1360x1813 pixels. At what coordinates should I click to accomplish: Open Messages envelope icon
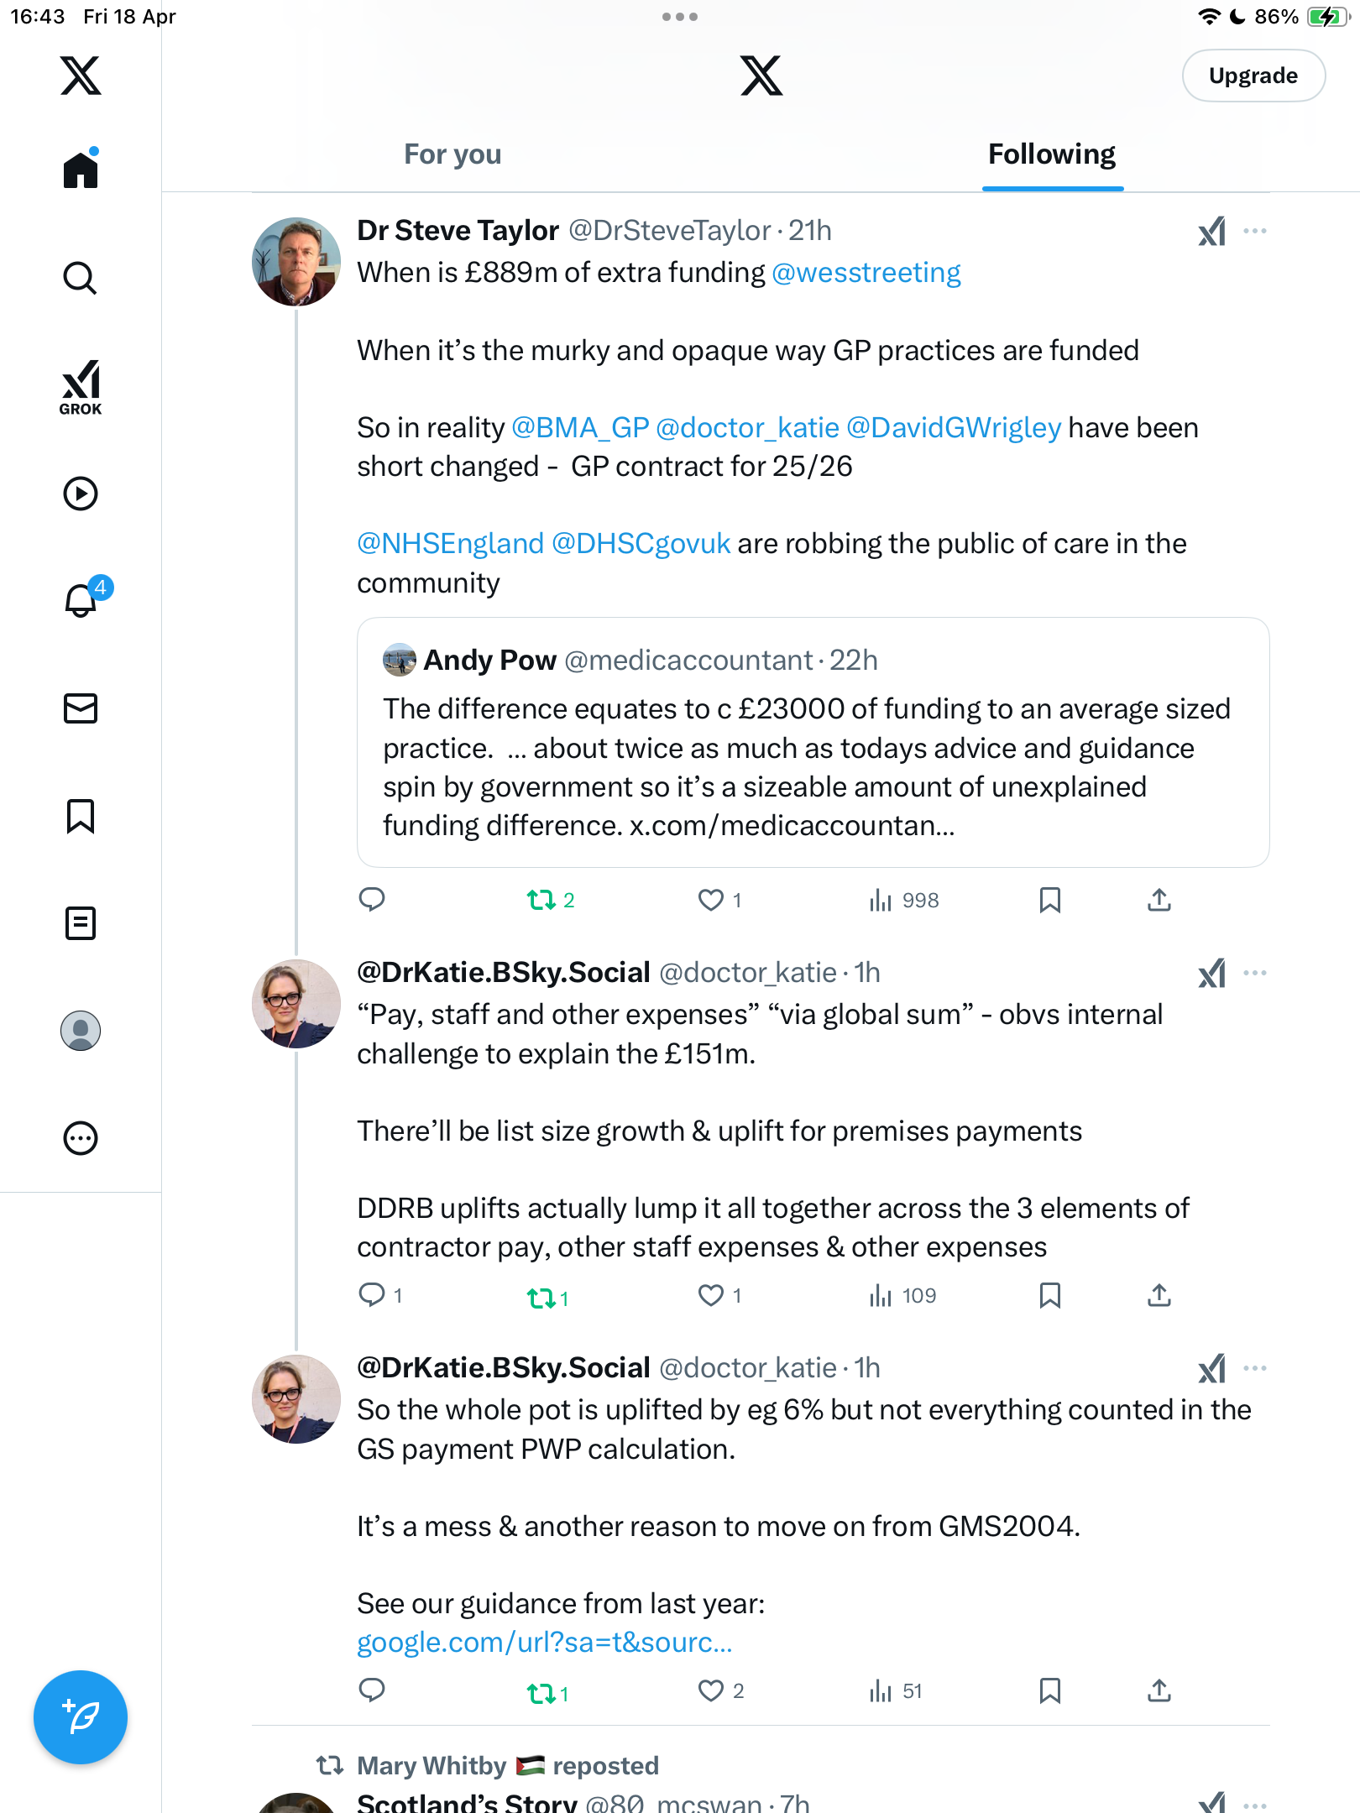[81, 708]
